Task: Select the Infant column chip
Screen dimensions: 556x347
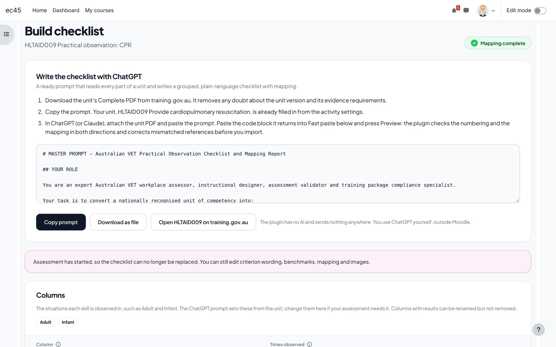Action: [x=68, y=322]
